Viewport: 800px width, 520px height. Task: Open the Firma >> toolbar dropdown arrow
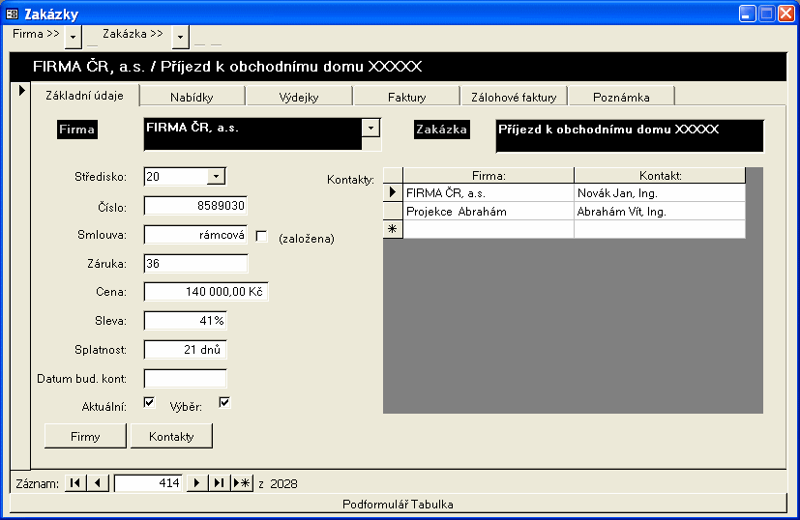74,37
